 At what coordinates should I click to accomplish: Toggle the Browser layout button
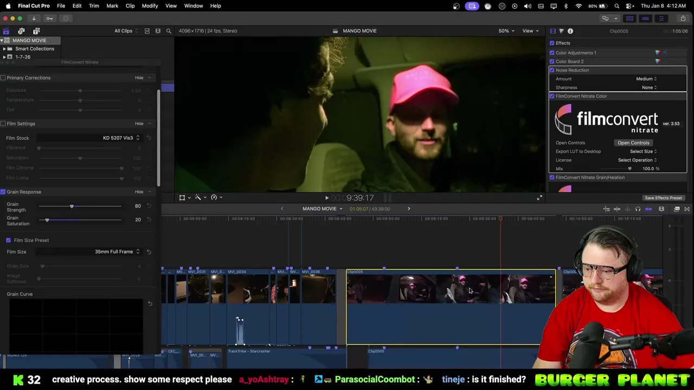click(x=629, y=18)
